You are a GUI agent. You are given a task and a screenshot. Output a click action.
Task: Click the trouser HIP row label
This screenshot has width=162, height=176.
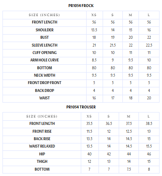tap(42, 154)
